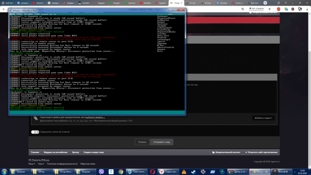311x175 pixels.
Task: Open the Windows Start button
Action: coord(5,172)
